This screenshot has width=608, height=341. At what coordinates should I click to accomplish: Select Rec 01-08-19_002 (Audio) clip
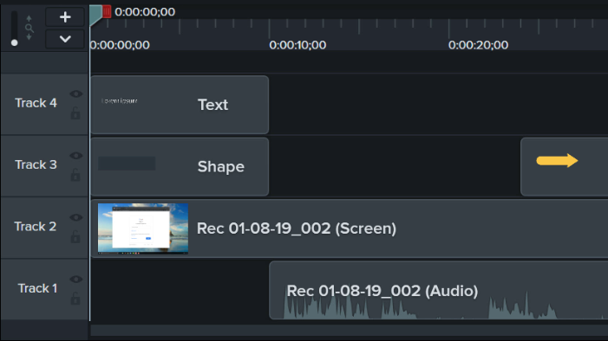pos(439,290)
